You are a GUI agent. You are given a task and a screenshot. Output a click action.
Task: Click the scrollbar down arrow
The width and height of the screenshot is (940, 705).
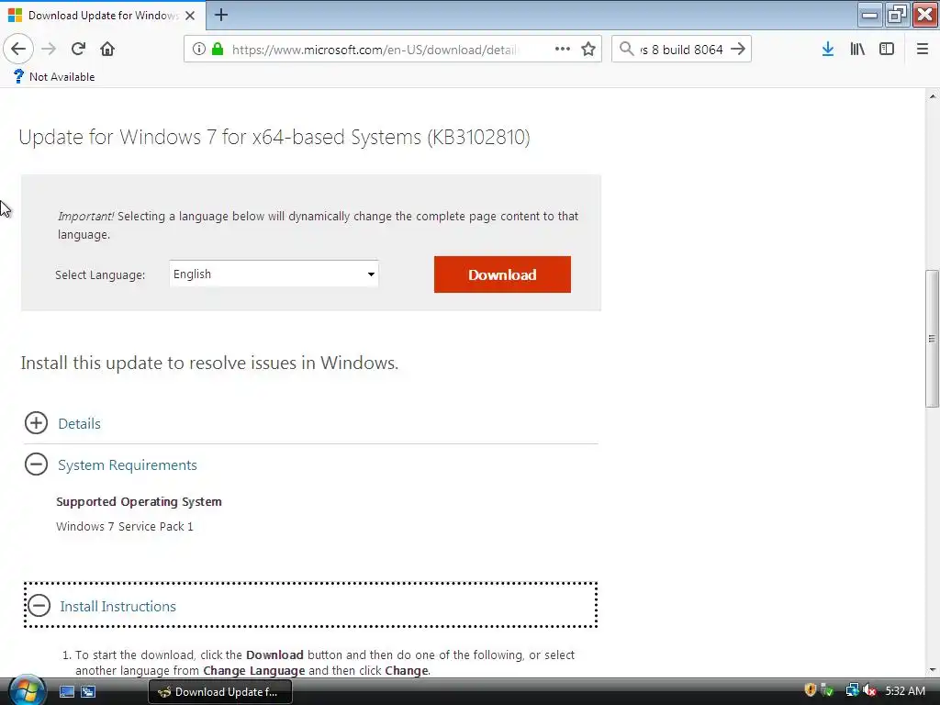933,670
